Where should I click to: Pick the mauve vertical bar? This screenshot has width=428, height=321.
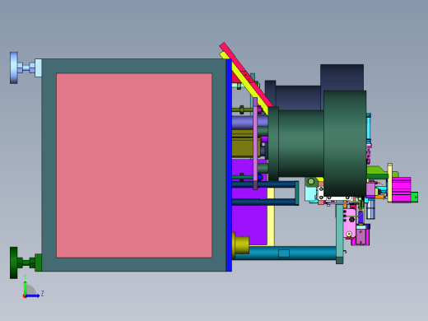click(255, 143)
